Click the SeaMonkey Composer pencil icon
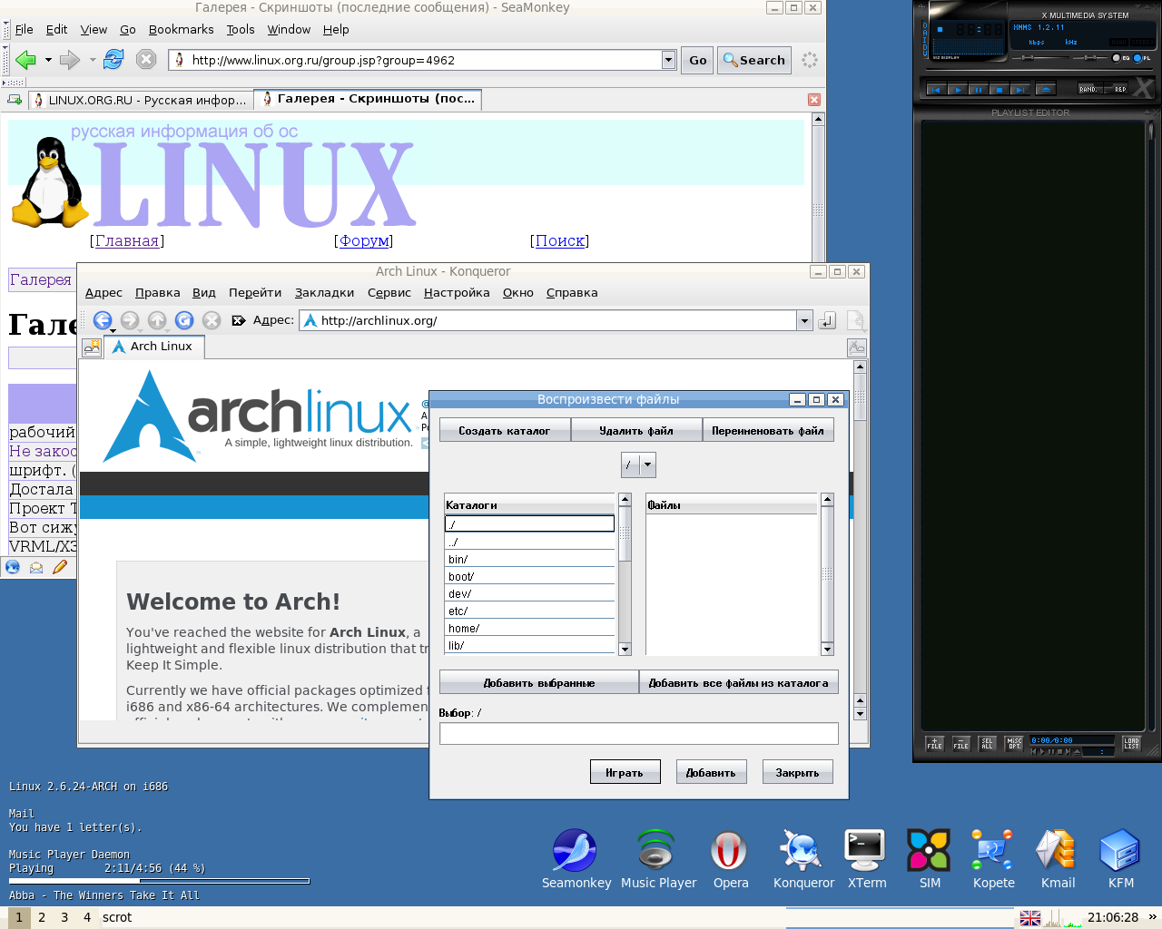Viewport: 1162px width, 929px height. (x=60, y=567)
